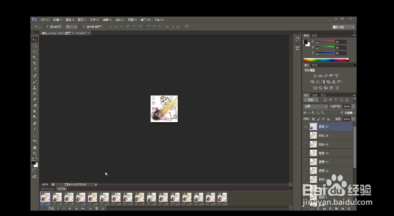Select the Path Selection tool

tap(35, 135)
